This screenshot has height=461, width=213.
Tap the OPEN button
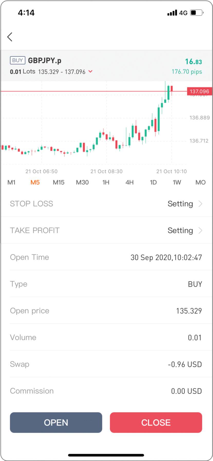[x=56, y=422]
